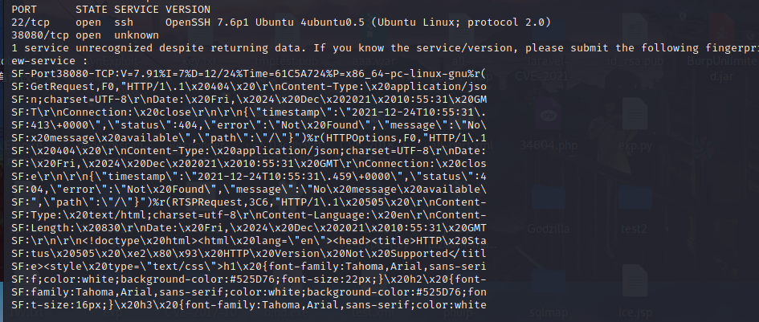Select the sqlmap folder icon
This screenshot has width=759, height=322.
coord(548,286)
